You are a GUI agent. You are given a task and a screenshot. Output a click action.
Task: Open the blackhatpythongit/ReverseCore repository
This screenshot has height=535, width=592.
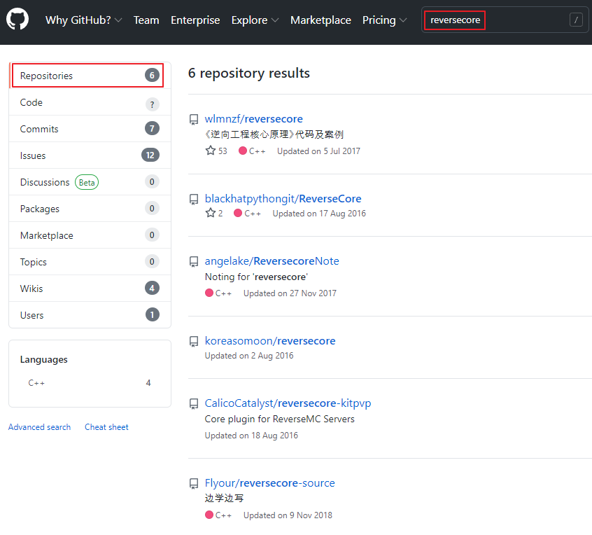tap(283, 199)
